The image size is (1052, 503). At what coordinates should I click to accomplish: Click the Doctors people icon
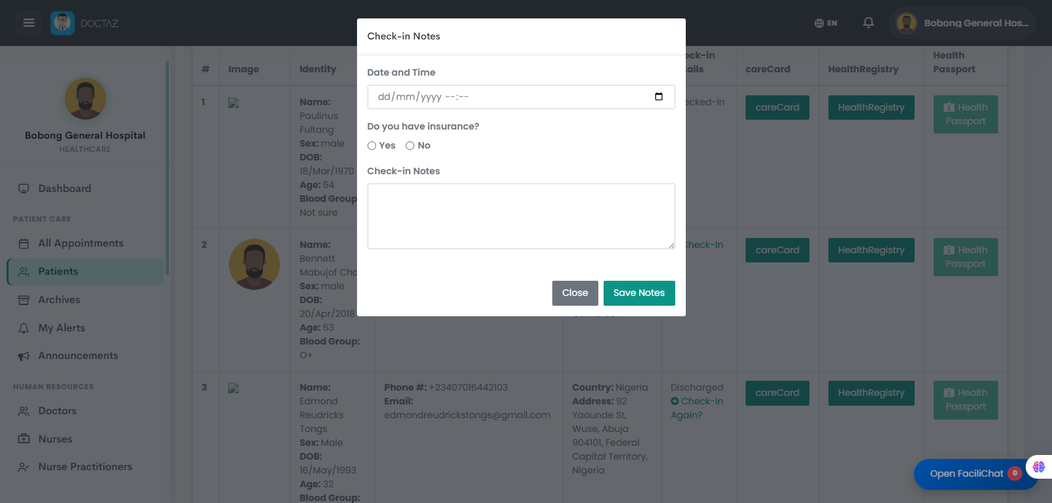click(24, 411)
